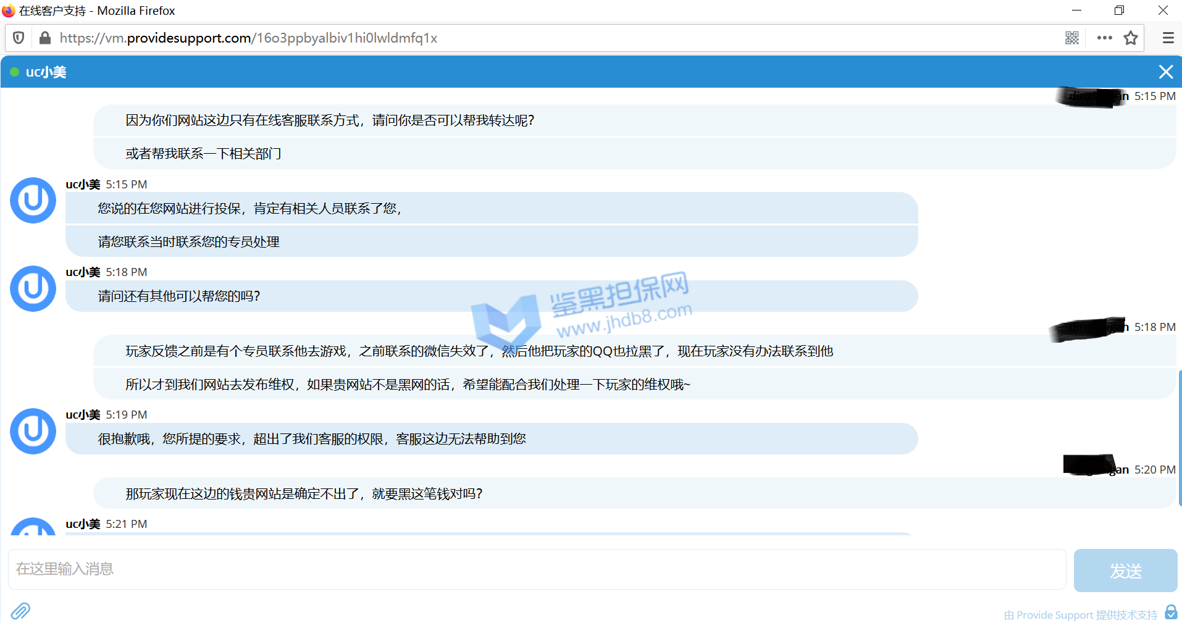Viewport: 1182px width, 623px height.
Task: Restore down the Firefox window
Action: tap(1119, 10)
